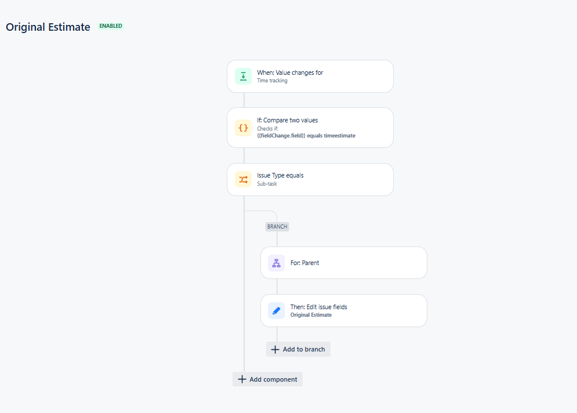Click the blue pencil Edit issue fields icon
The height and width of the screenshot is (413, 577).
pos(277,311)
